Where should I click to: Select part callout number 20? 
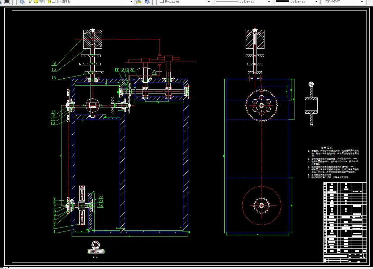132,70
